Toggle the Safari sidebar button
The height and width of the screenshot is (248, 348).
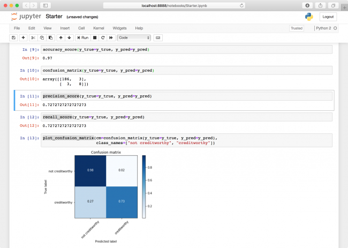click(46, 5)
